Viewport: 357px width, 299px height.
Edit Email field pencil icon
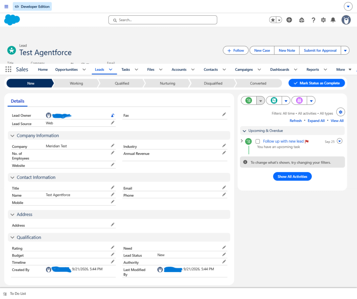click(x=224, y=187)
